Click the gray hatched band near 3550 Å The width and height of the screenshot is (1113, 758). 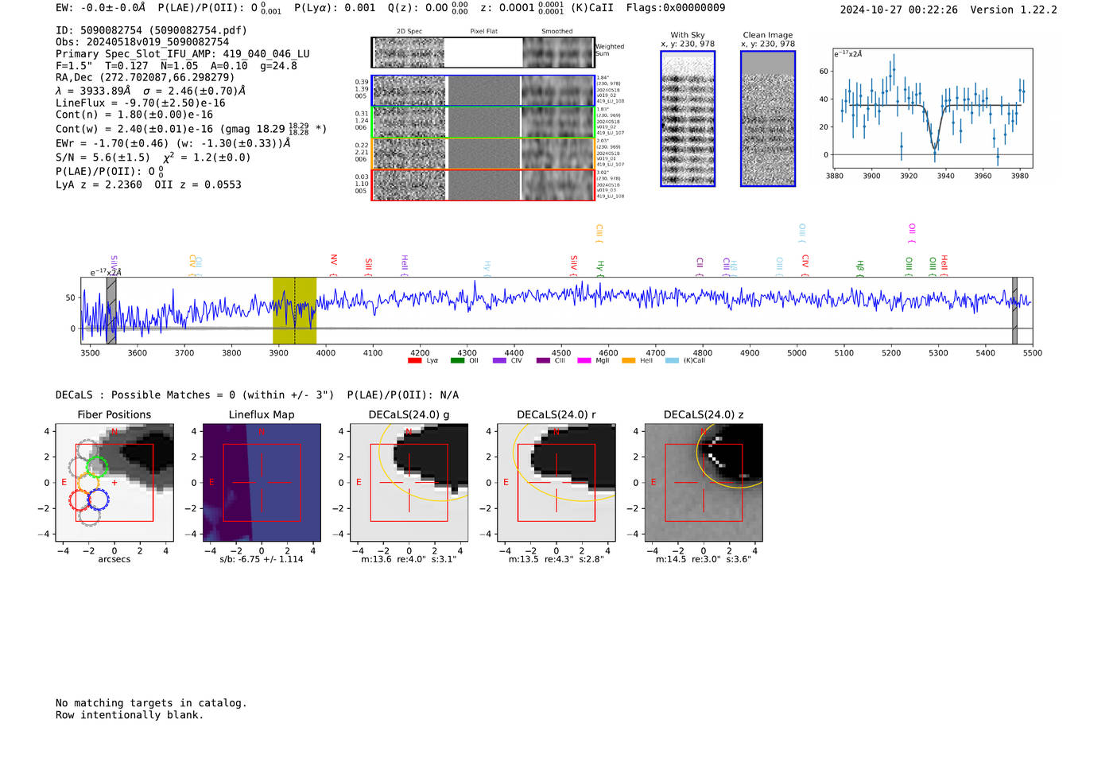pyautogui.click(x=111, y=310)
